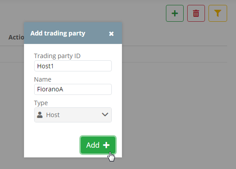This screenshot has height=169, width=236.
Task: Submit with the green Add button
Action: [98, 145]
